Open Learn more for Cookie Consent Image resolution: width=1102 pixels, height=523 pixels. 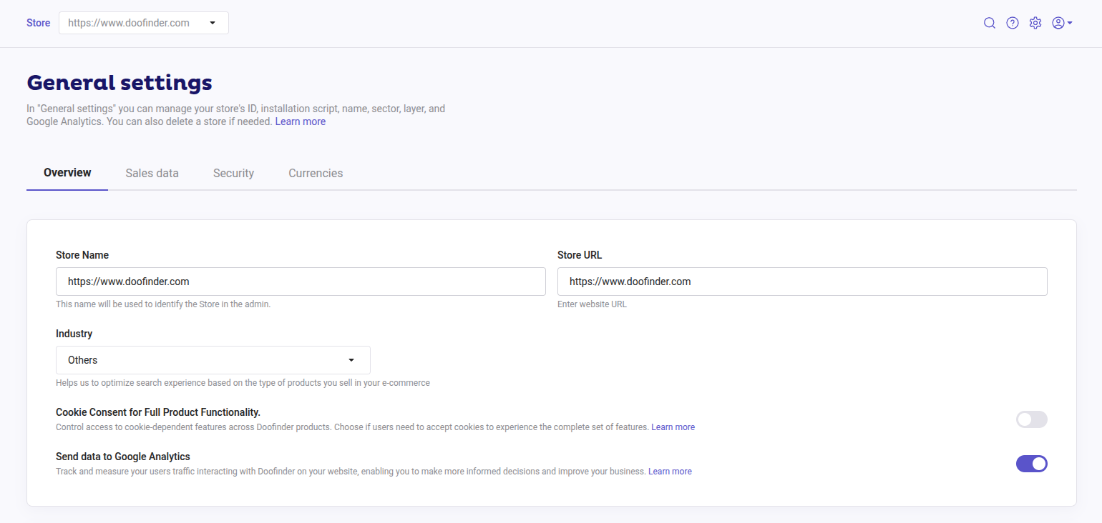[673, 427]
